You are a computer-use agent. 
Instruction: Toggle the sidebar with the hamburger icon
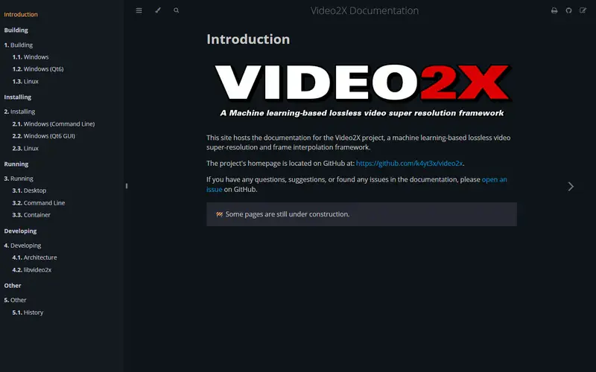[x=139, y=10]
